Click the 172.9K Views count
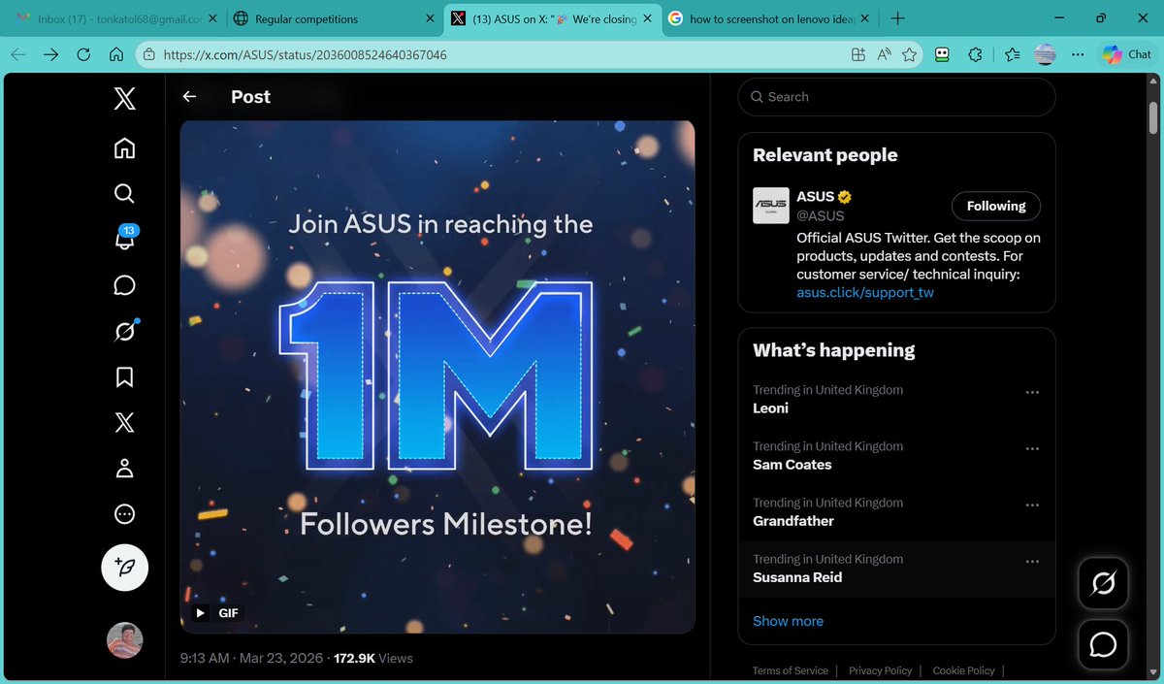Image resolution: width=1164 pixels, height=684 pixels. coord(373,658)
